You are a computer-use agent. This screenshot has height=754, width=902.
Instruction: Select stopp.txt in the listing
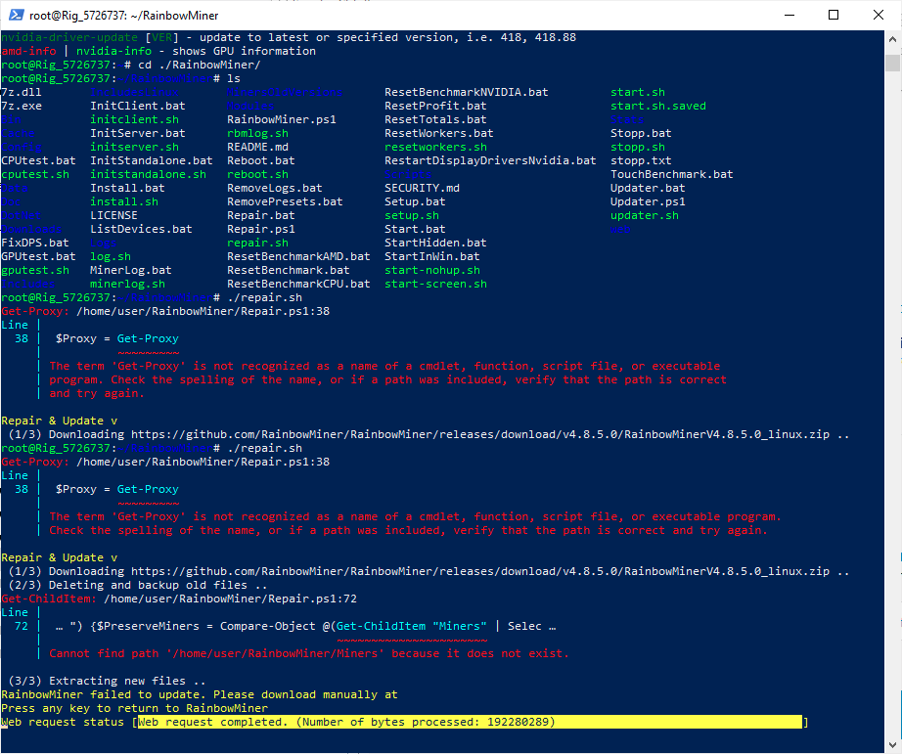click(x=641, y=160)
